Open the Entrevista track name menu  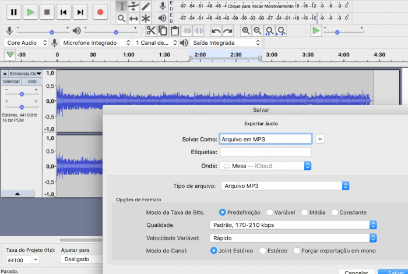pos(26,74)
